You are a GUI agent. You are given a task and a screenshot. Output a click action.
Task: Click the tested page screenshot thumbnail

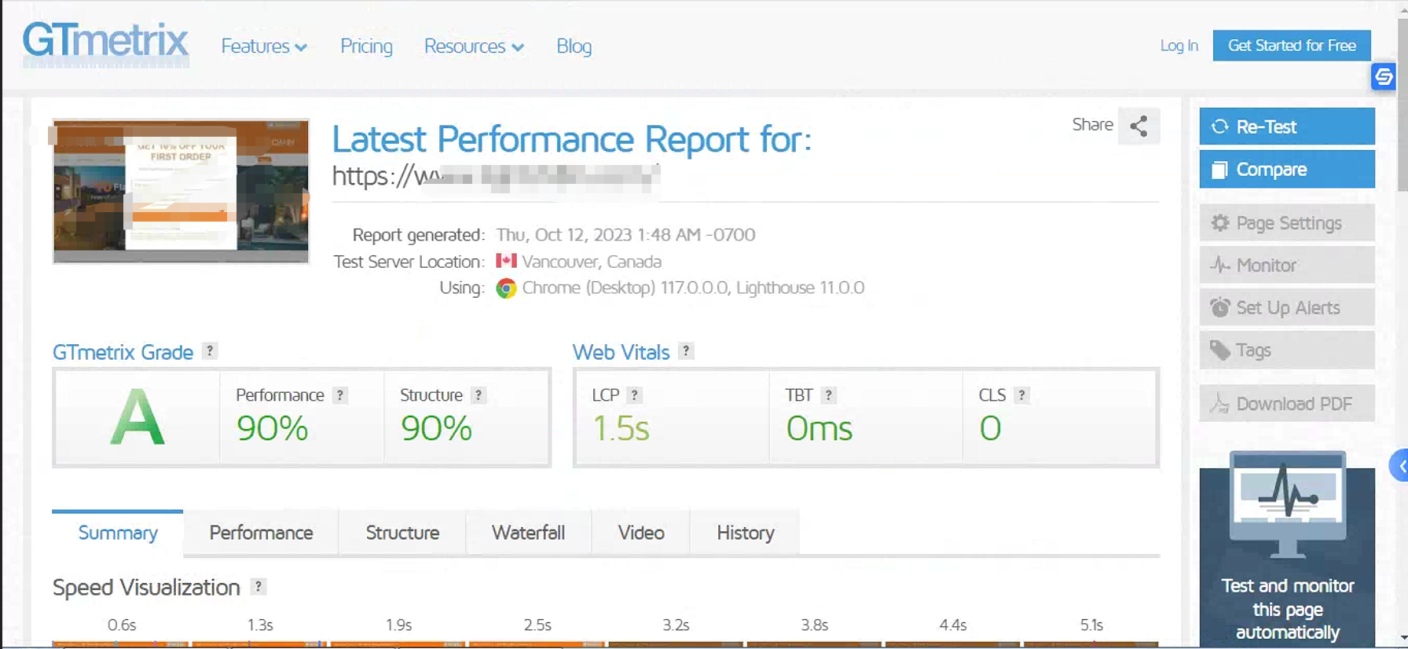181,191
